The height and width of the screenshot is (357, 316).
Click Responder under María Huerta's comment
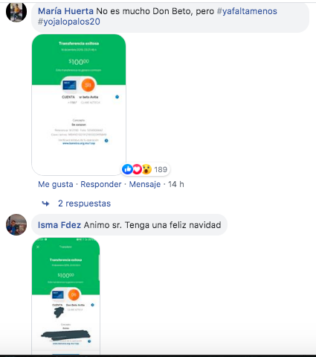pyautogui.click(x=101, y=184)
